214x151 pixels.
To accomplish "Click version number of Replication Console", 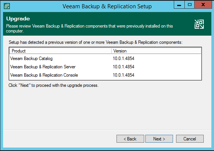I will tap(124, 75).
